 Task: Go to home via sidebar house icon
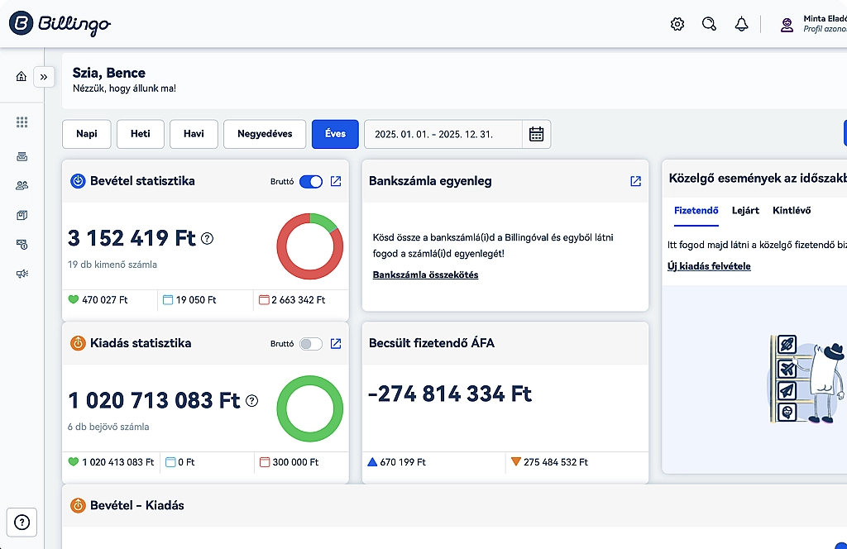coord(22,76)
